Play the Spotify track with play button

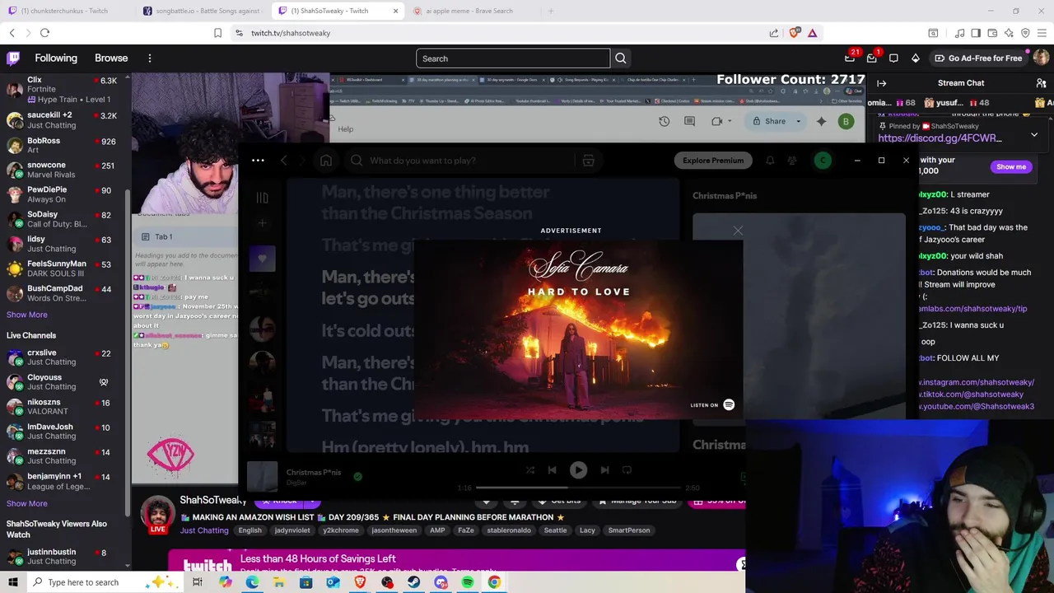pyautogui.click(x=578, y=470)
